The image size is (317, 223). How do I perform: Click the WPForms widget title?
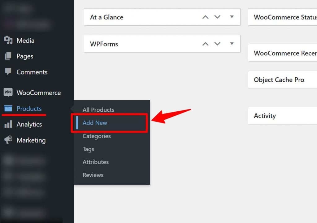click(x=104, y=44)
